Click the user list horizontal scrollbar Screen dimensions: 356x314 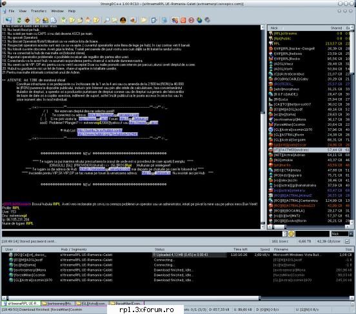(x=309, y=226)
